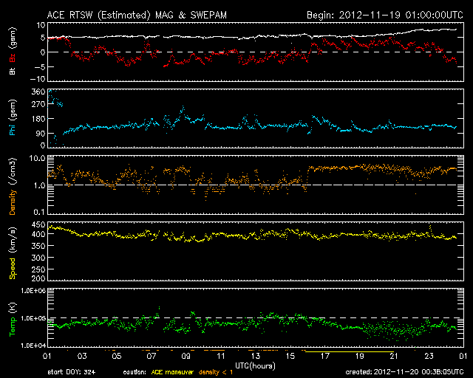
Task: Click the plot title "ACE RTSW (Estimated) MAG & SWEPAM"
Action: coord(137,15)
